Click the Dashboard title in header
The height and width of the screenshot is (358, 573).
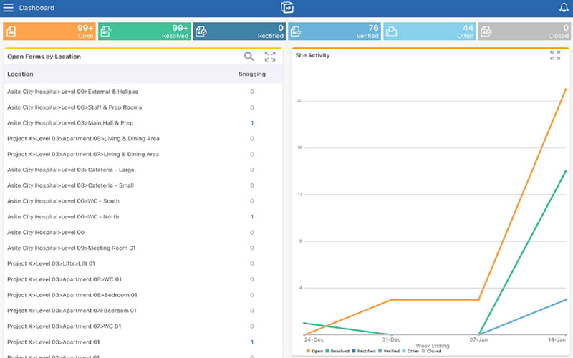pos(37,8)
